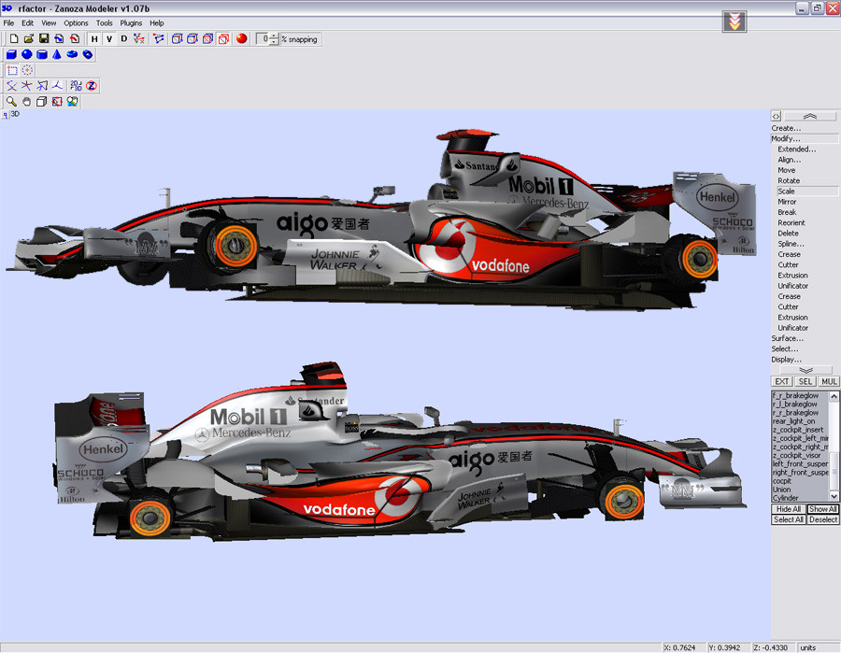
Task: Click the magnifier zoom selected icon
Action: click(x=72, y=101)
